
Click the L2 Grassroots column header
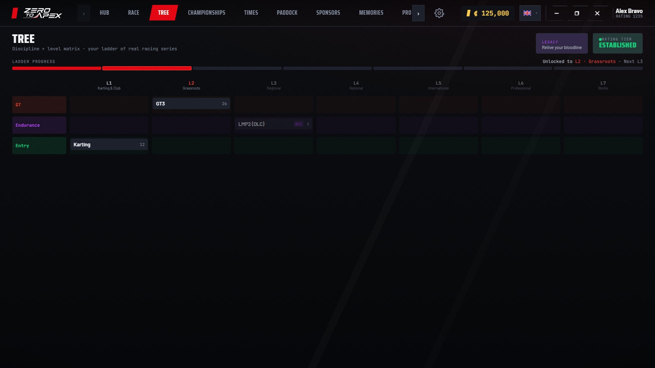pos(191,85)
